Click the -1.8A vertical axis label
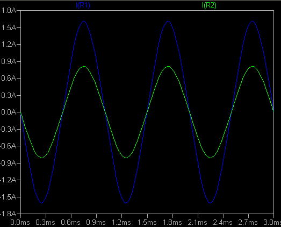 coord(8,214)
